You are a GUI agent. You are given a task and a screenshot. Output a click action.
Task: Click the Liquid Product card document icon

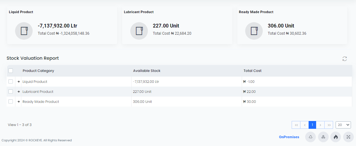[x=24, y=31]
